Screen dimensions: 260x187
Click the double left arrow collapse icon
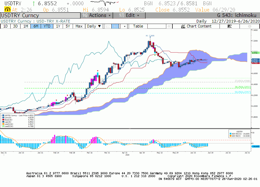tap(169, 26)
